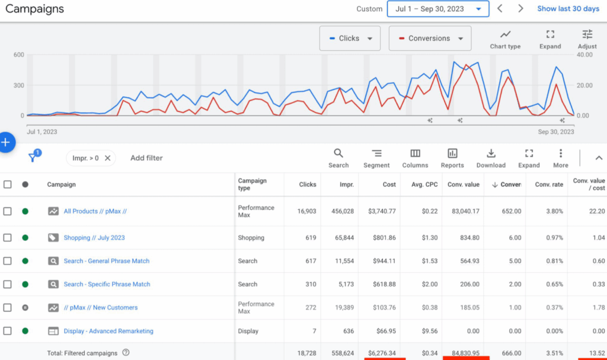Click the red Conversions legend swatch
Screen dimensions: 607x360
coord(401,39)
